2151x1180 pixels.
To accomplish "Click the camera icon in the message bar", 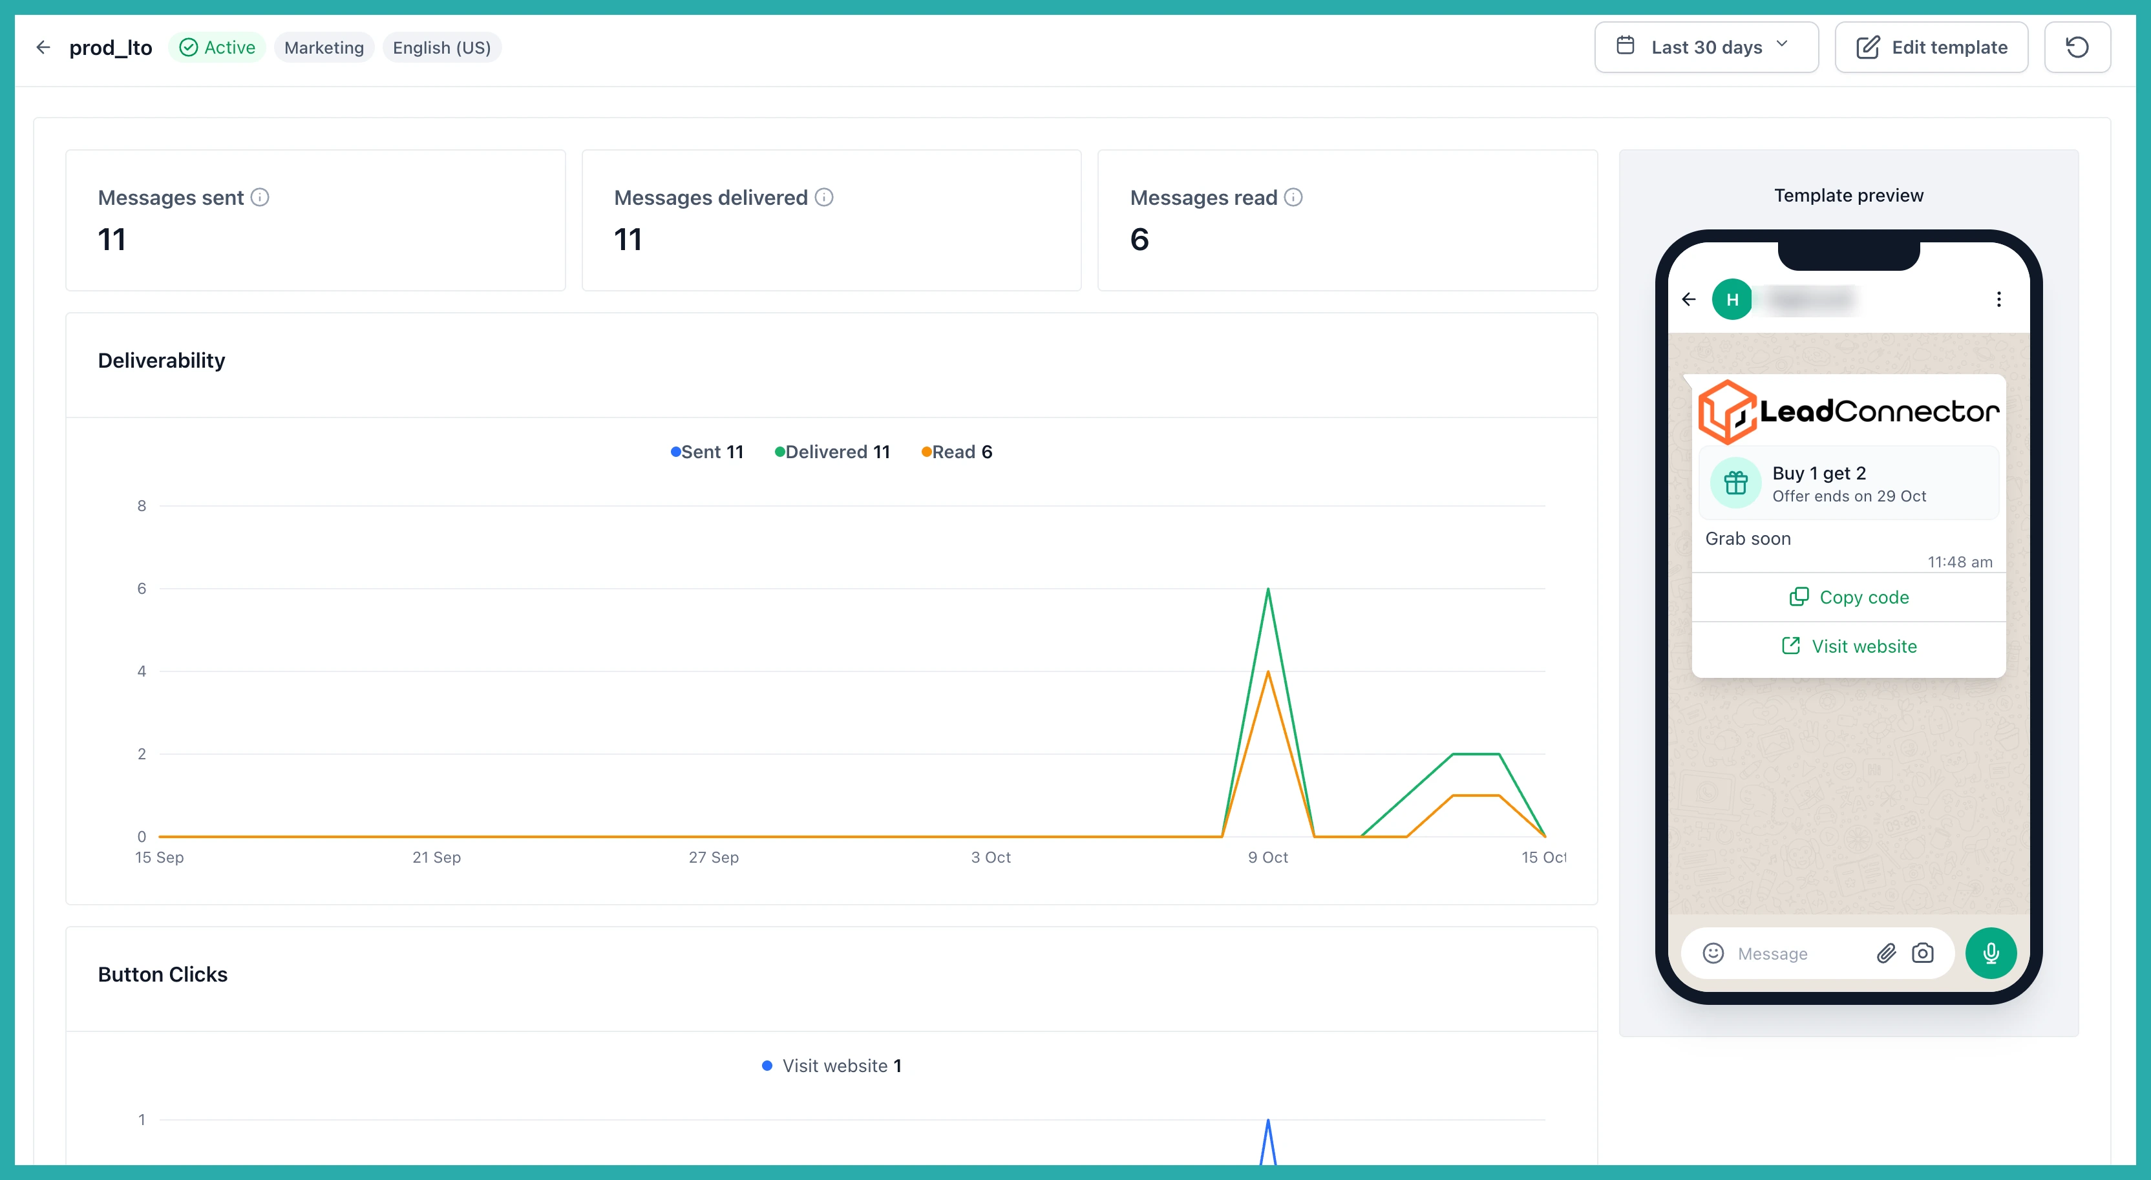I will pos(1923,953).
